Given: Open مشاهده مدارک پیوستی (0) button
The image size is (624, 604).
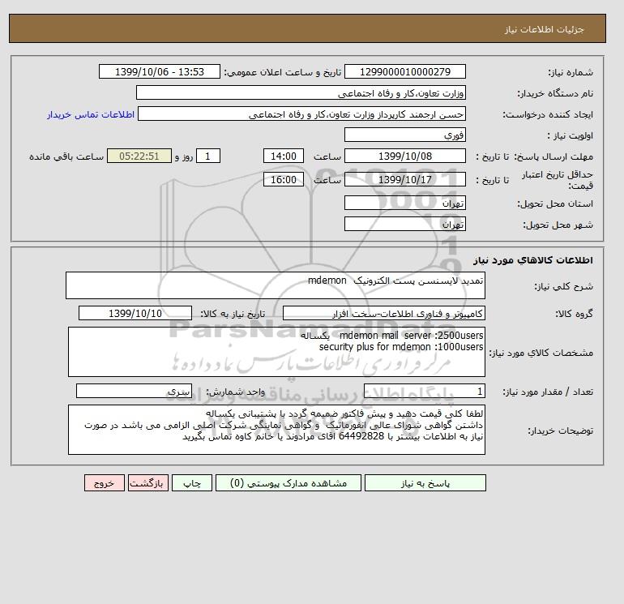Looking at the screenshot, I should tap(288, 483).
